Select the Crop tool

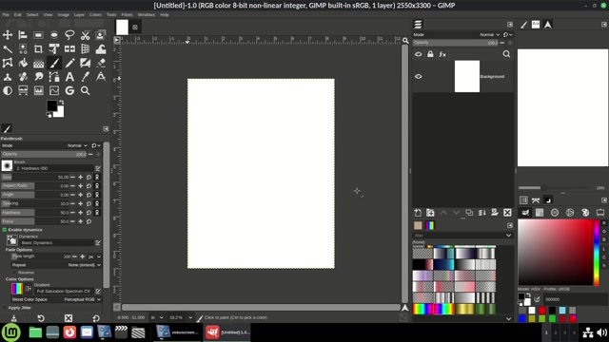38,49
